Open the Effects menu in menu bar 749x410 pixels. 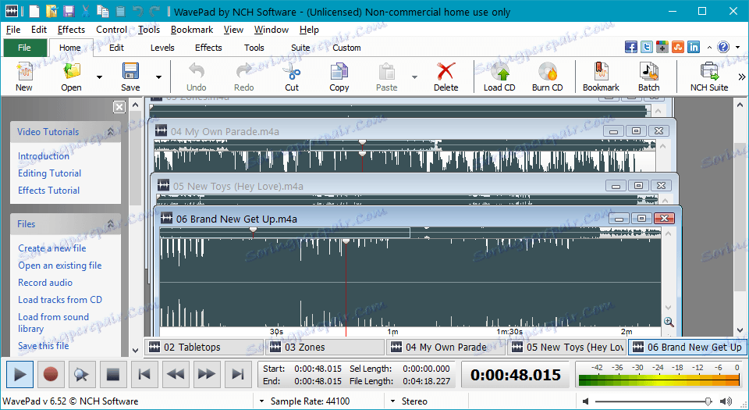pyautogui.click(x=71, y=30)
